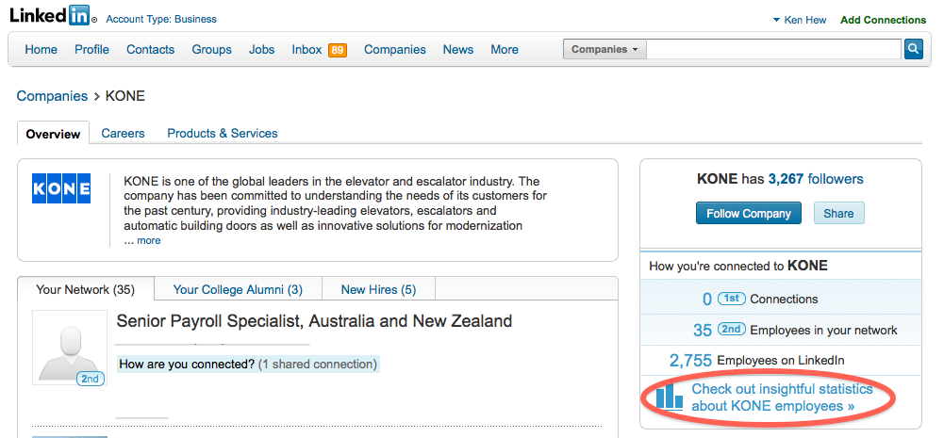This screenshot has height=438, width=944.
Task: Click the (1 shared connection) text
Action: (x=318, y=364)
